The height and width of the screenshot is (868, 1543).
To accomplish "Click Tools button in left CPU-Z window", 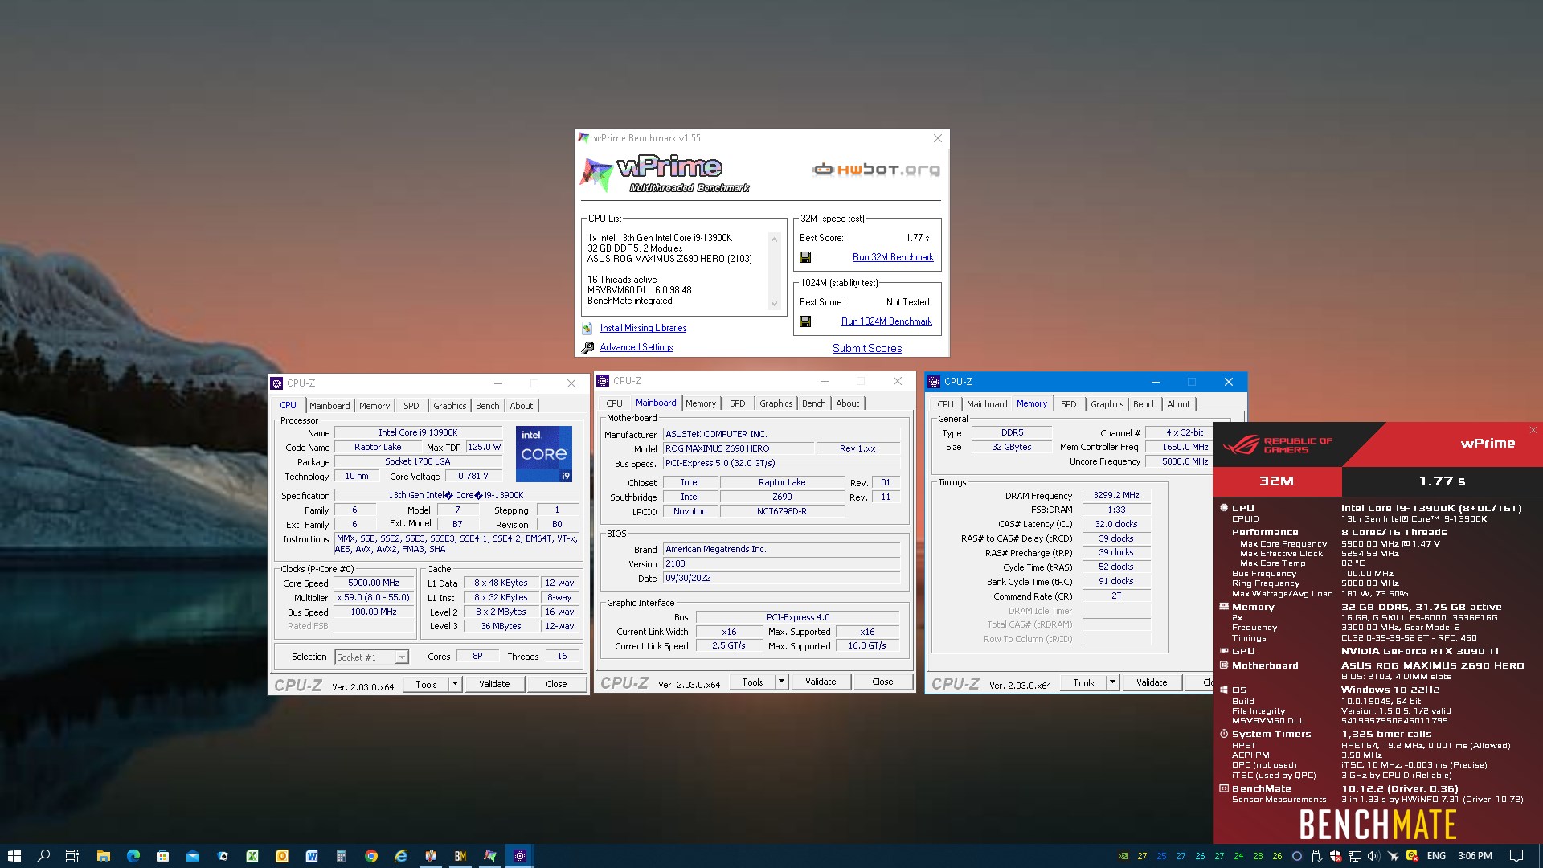I will (x=426, y=684).
